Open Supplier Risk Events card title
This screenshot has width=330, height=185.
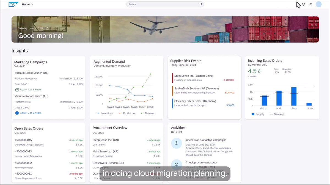point(186,61)
